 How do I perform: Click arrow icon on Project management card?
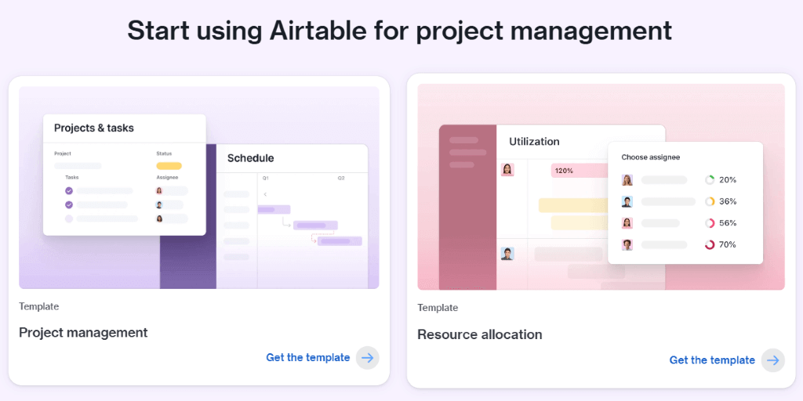(367, 358)
